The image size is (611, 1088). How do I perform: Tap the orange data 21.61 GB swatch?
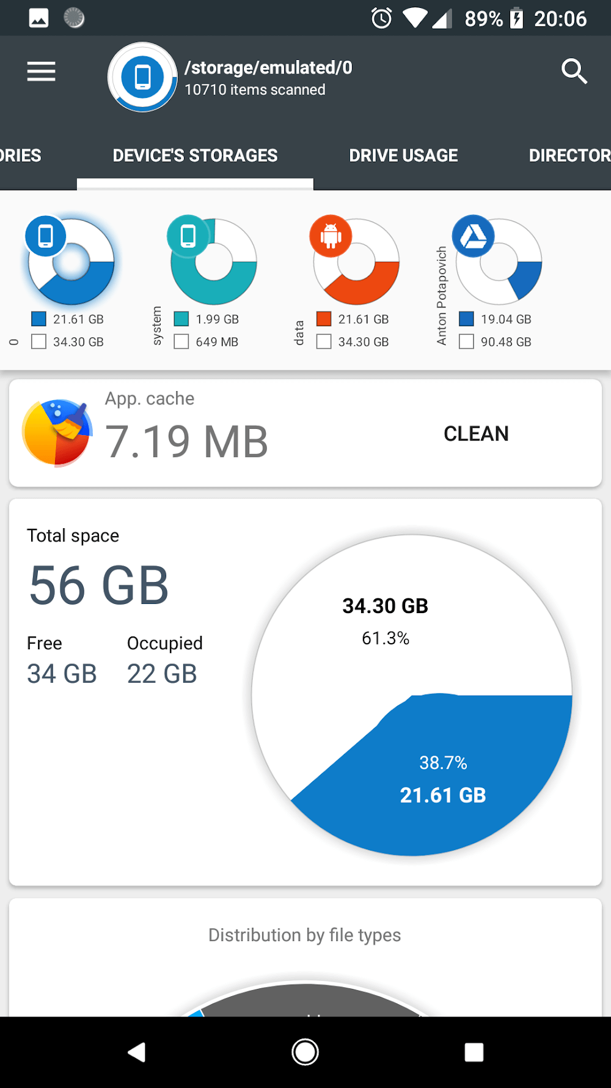click(x=324, y=319)
